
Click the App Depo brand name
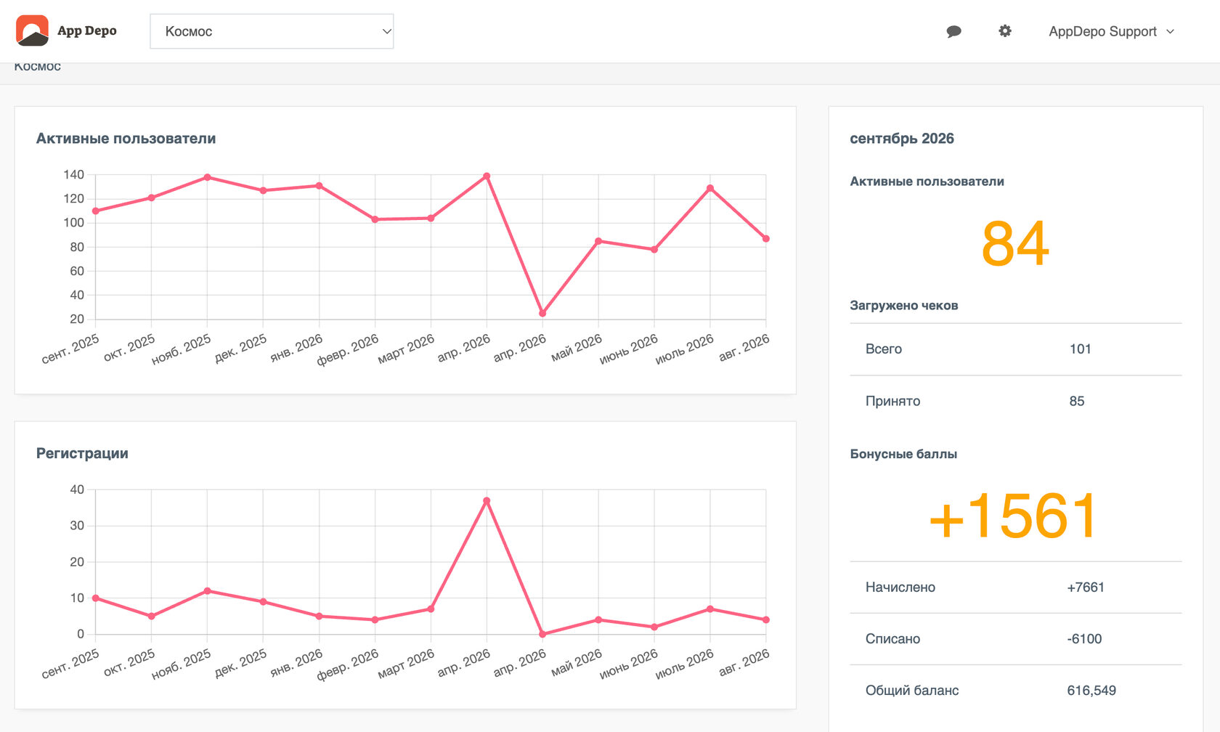87,30
